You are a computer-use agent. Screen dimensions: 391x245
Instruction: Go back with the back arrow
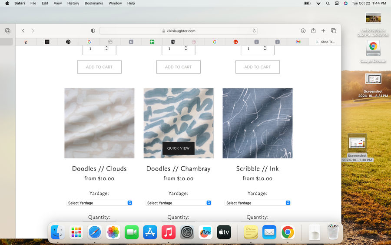point(23,31)
